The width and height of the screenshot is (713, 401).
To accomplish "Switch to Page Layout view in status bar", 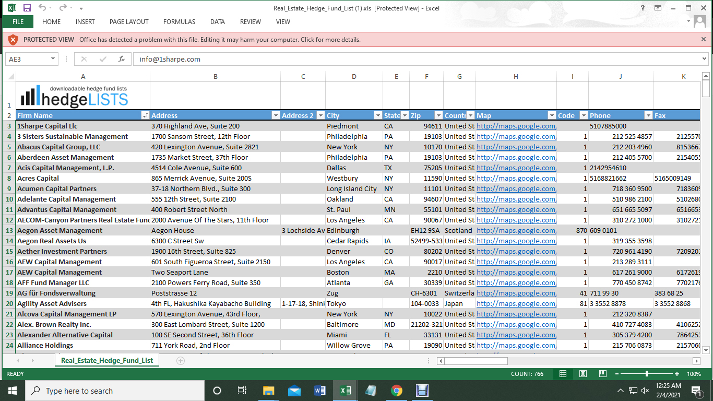I will point(582,374).
